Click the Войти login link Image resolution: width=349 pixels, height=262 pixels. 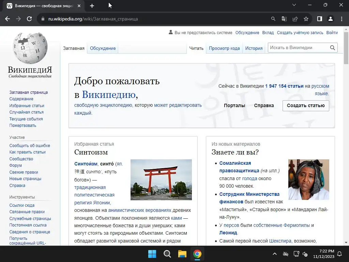(x=332, y=32)
